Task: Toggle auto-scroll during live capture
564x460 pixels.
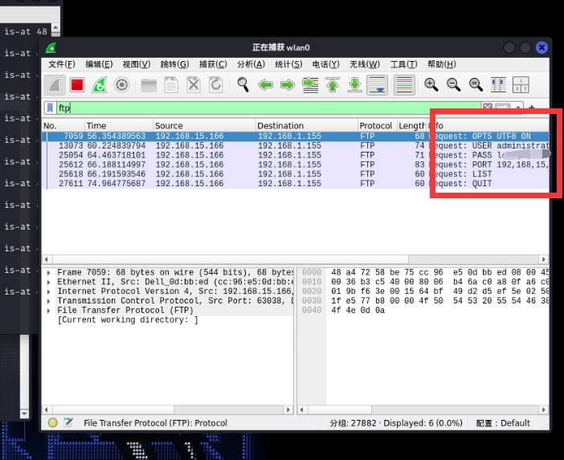Action: point(377,84)
